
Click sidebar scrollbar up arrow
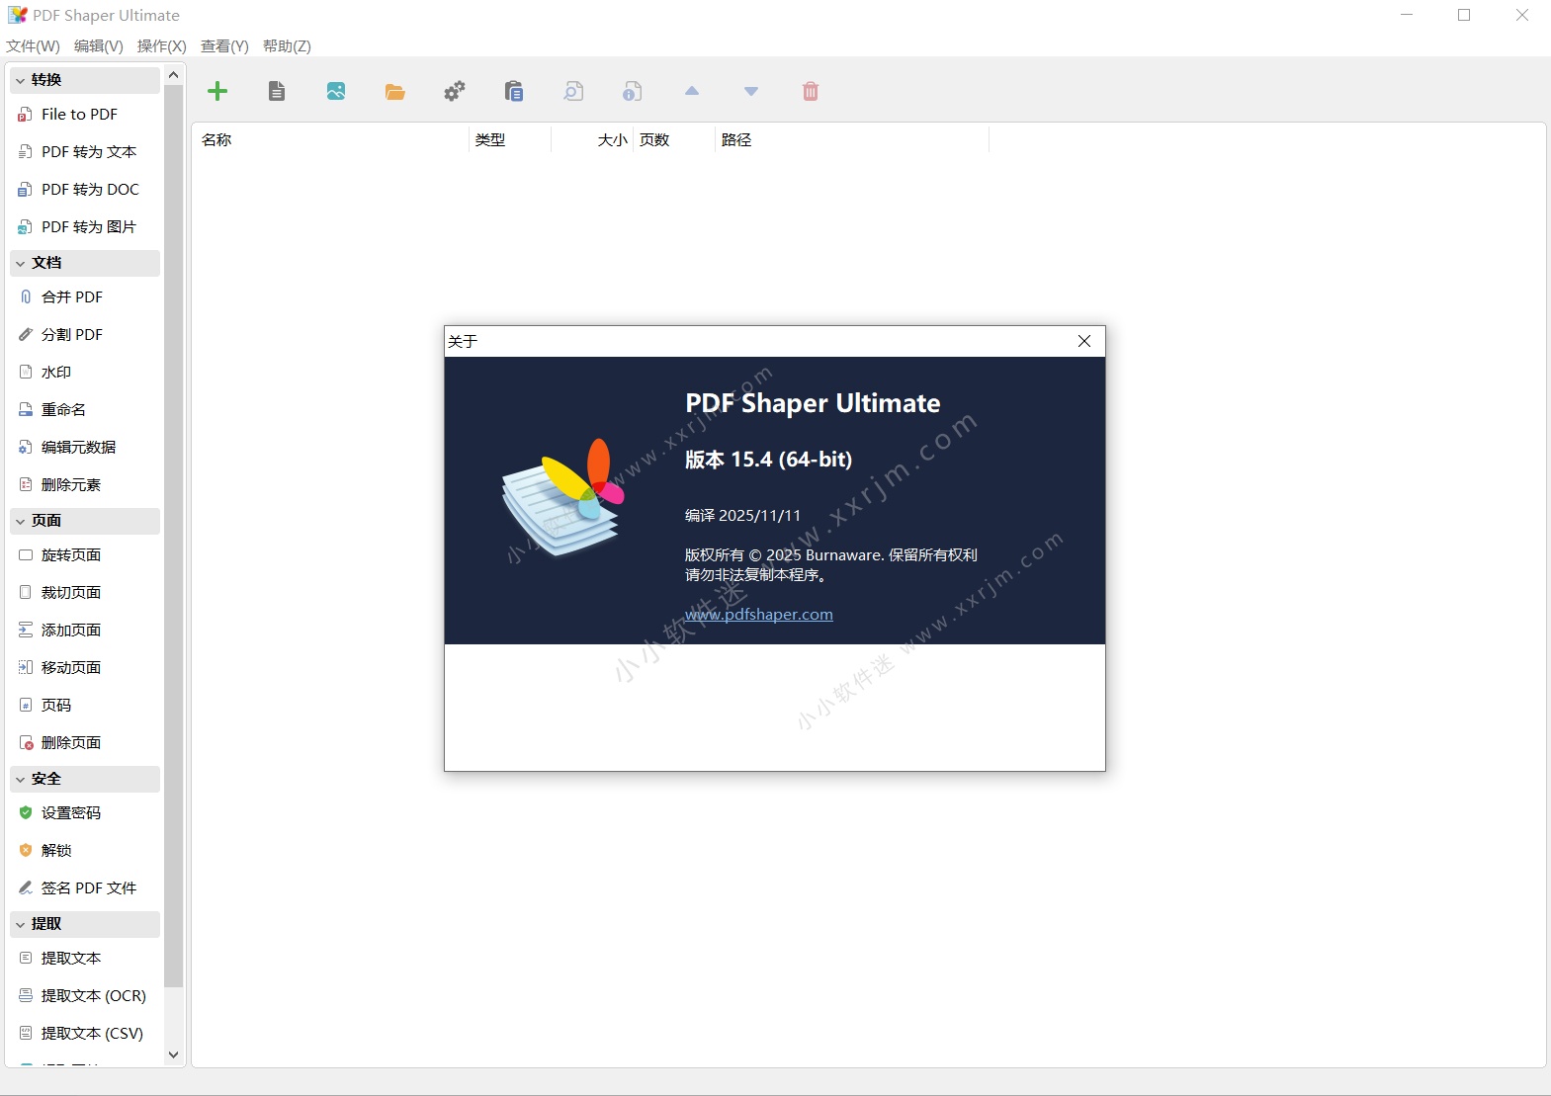(174, 75)
